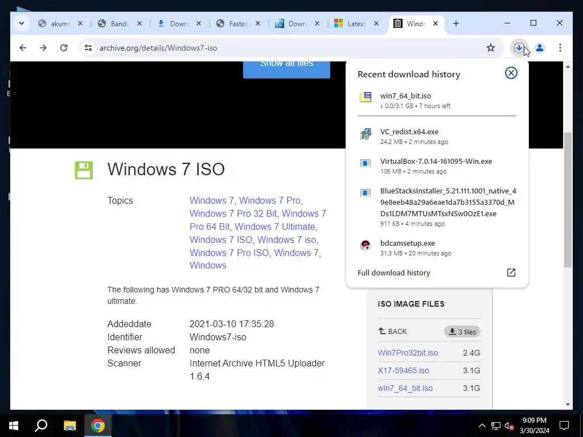This screenshot has height=437, width=583.
Task: Click the ISO file icon of win7_64_bit.iso
Action: coord(366,97)
